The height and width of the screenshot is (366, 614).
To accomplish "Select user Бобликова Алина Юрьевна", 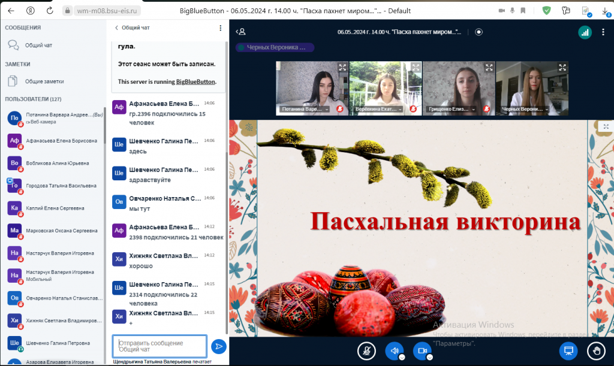I will tap(55, 163).
